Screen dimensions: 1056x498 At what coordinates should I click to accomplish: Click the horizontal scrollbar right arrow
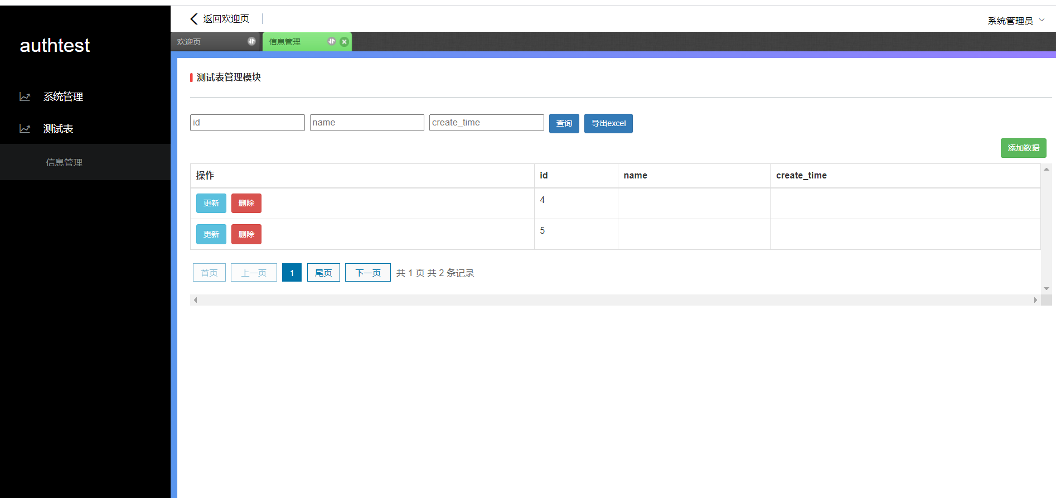coord(1035,300)
